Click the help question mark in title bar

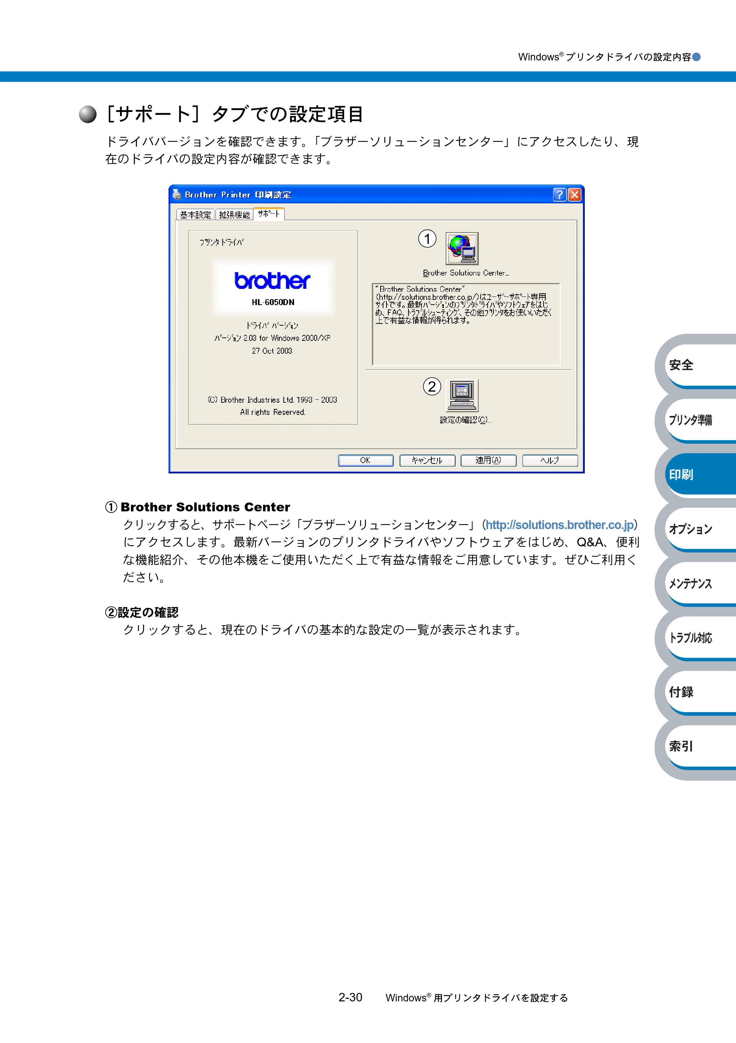click(559, 195)
